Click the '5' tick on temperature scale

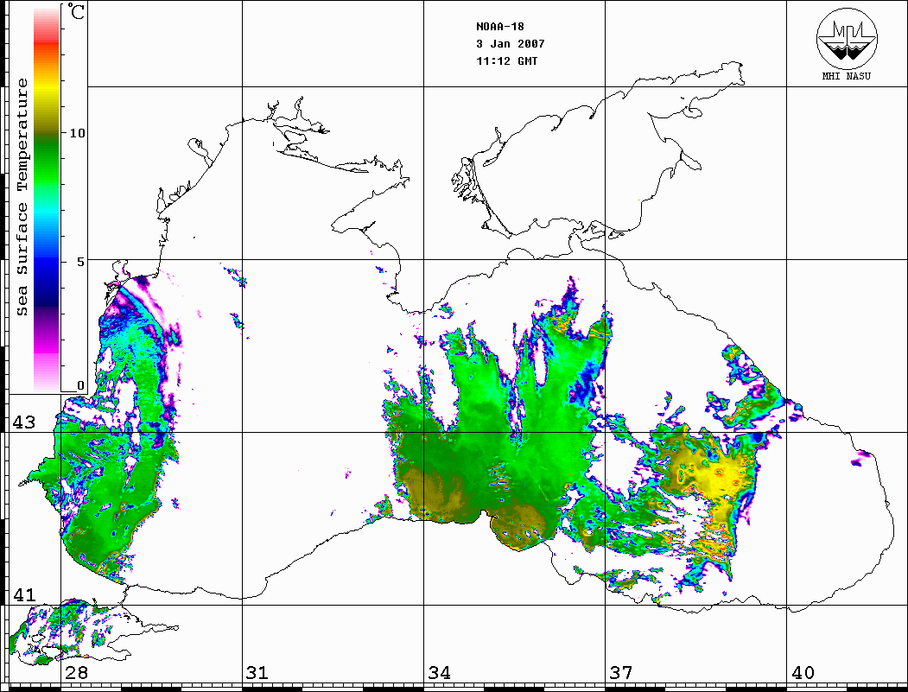(x=81, y=262)
